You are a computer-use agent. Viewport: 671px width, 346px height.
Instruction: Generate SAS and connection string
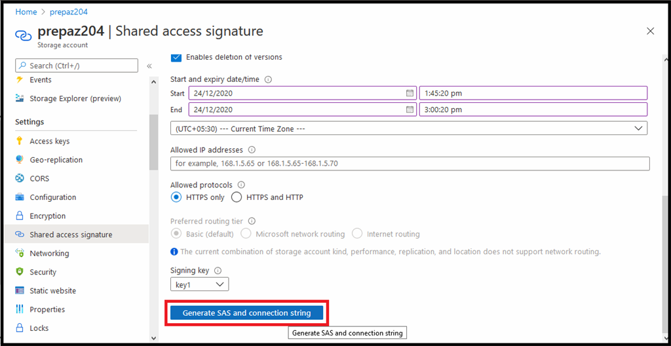[246, 313]
